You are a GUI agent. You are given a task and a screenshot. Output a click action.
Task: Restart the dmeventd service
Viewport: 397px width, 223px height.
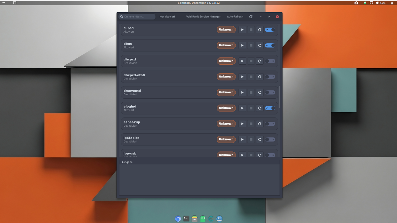(x=260, y=92)
